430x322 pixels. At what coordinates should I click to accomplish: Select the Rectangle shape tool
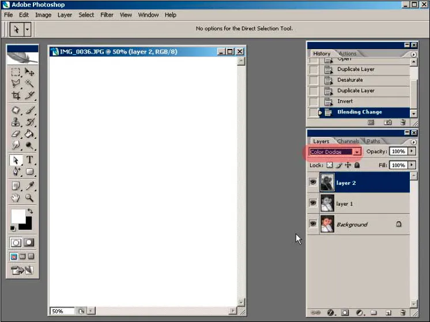click(29, 172)
